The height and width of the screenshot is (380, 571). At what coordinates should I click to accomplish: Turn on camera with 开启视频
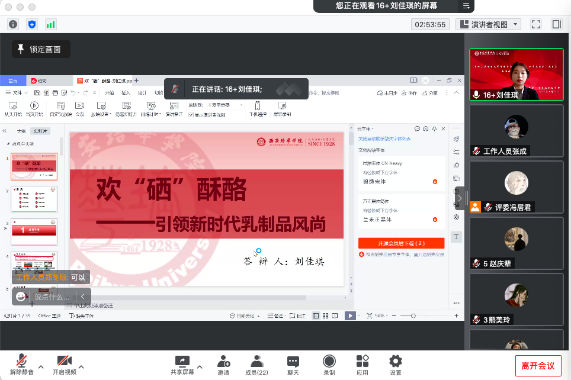click(64, 365)
